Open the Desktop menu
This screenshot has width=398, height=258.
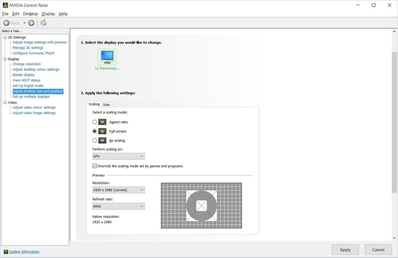pyautogui.click(x=30, y=14)
